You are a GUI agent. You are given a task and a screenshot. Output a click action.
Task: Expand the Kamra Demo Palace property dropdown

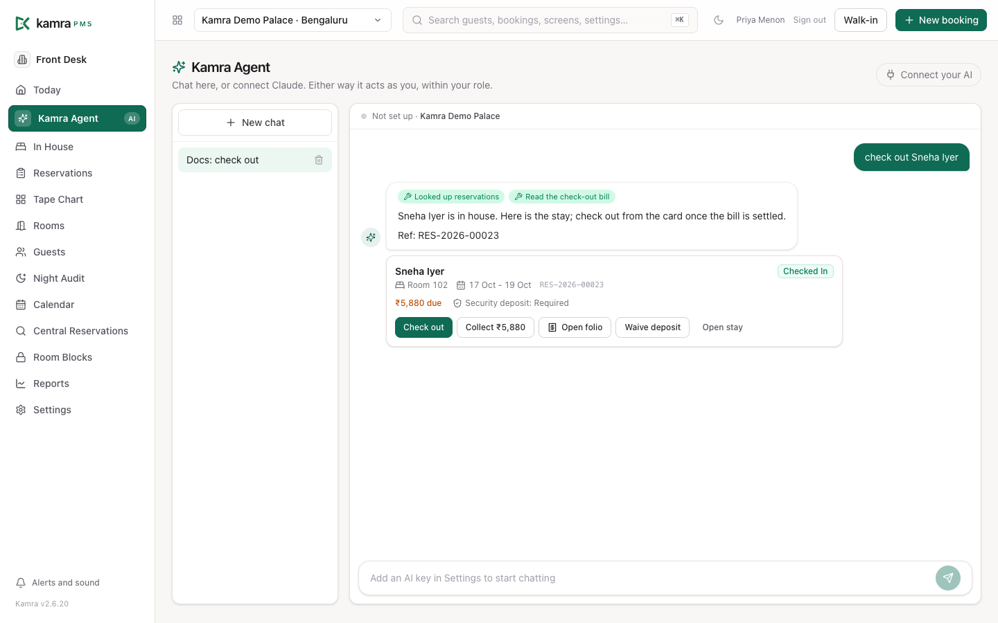click(292, 20)
